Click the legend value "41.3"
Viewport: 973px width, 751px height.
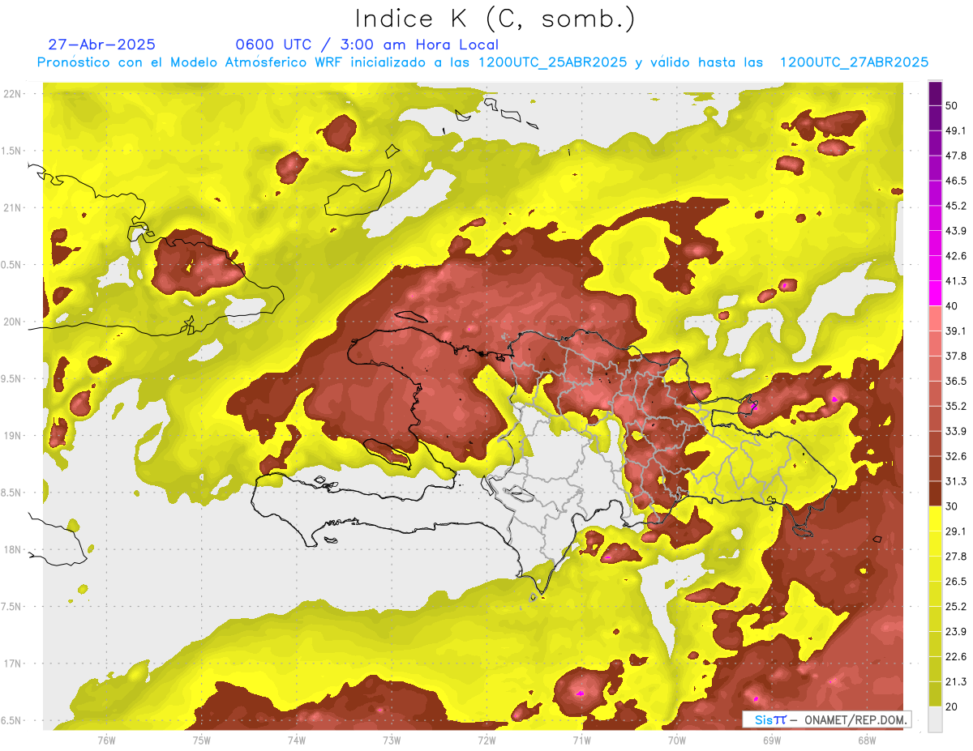(956, 281)
